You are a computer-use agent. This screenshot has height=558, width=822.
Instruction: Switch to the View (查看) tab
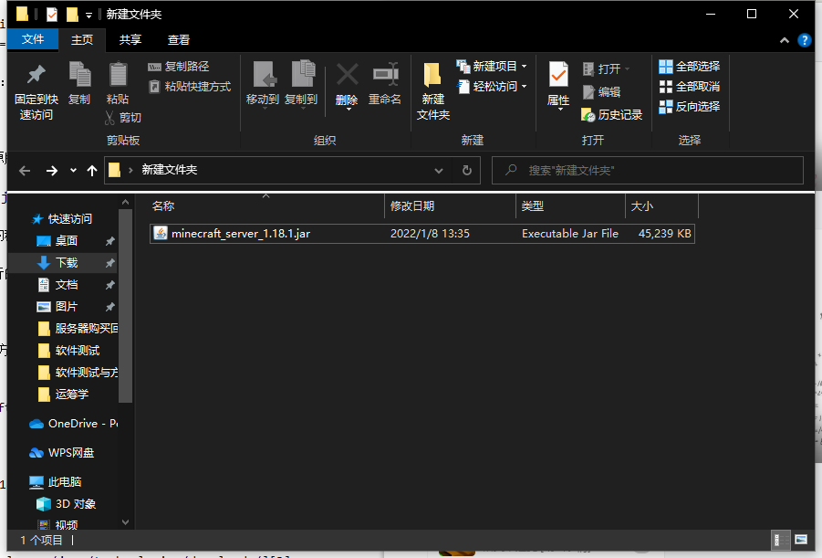179,40
